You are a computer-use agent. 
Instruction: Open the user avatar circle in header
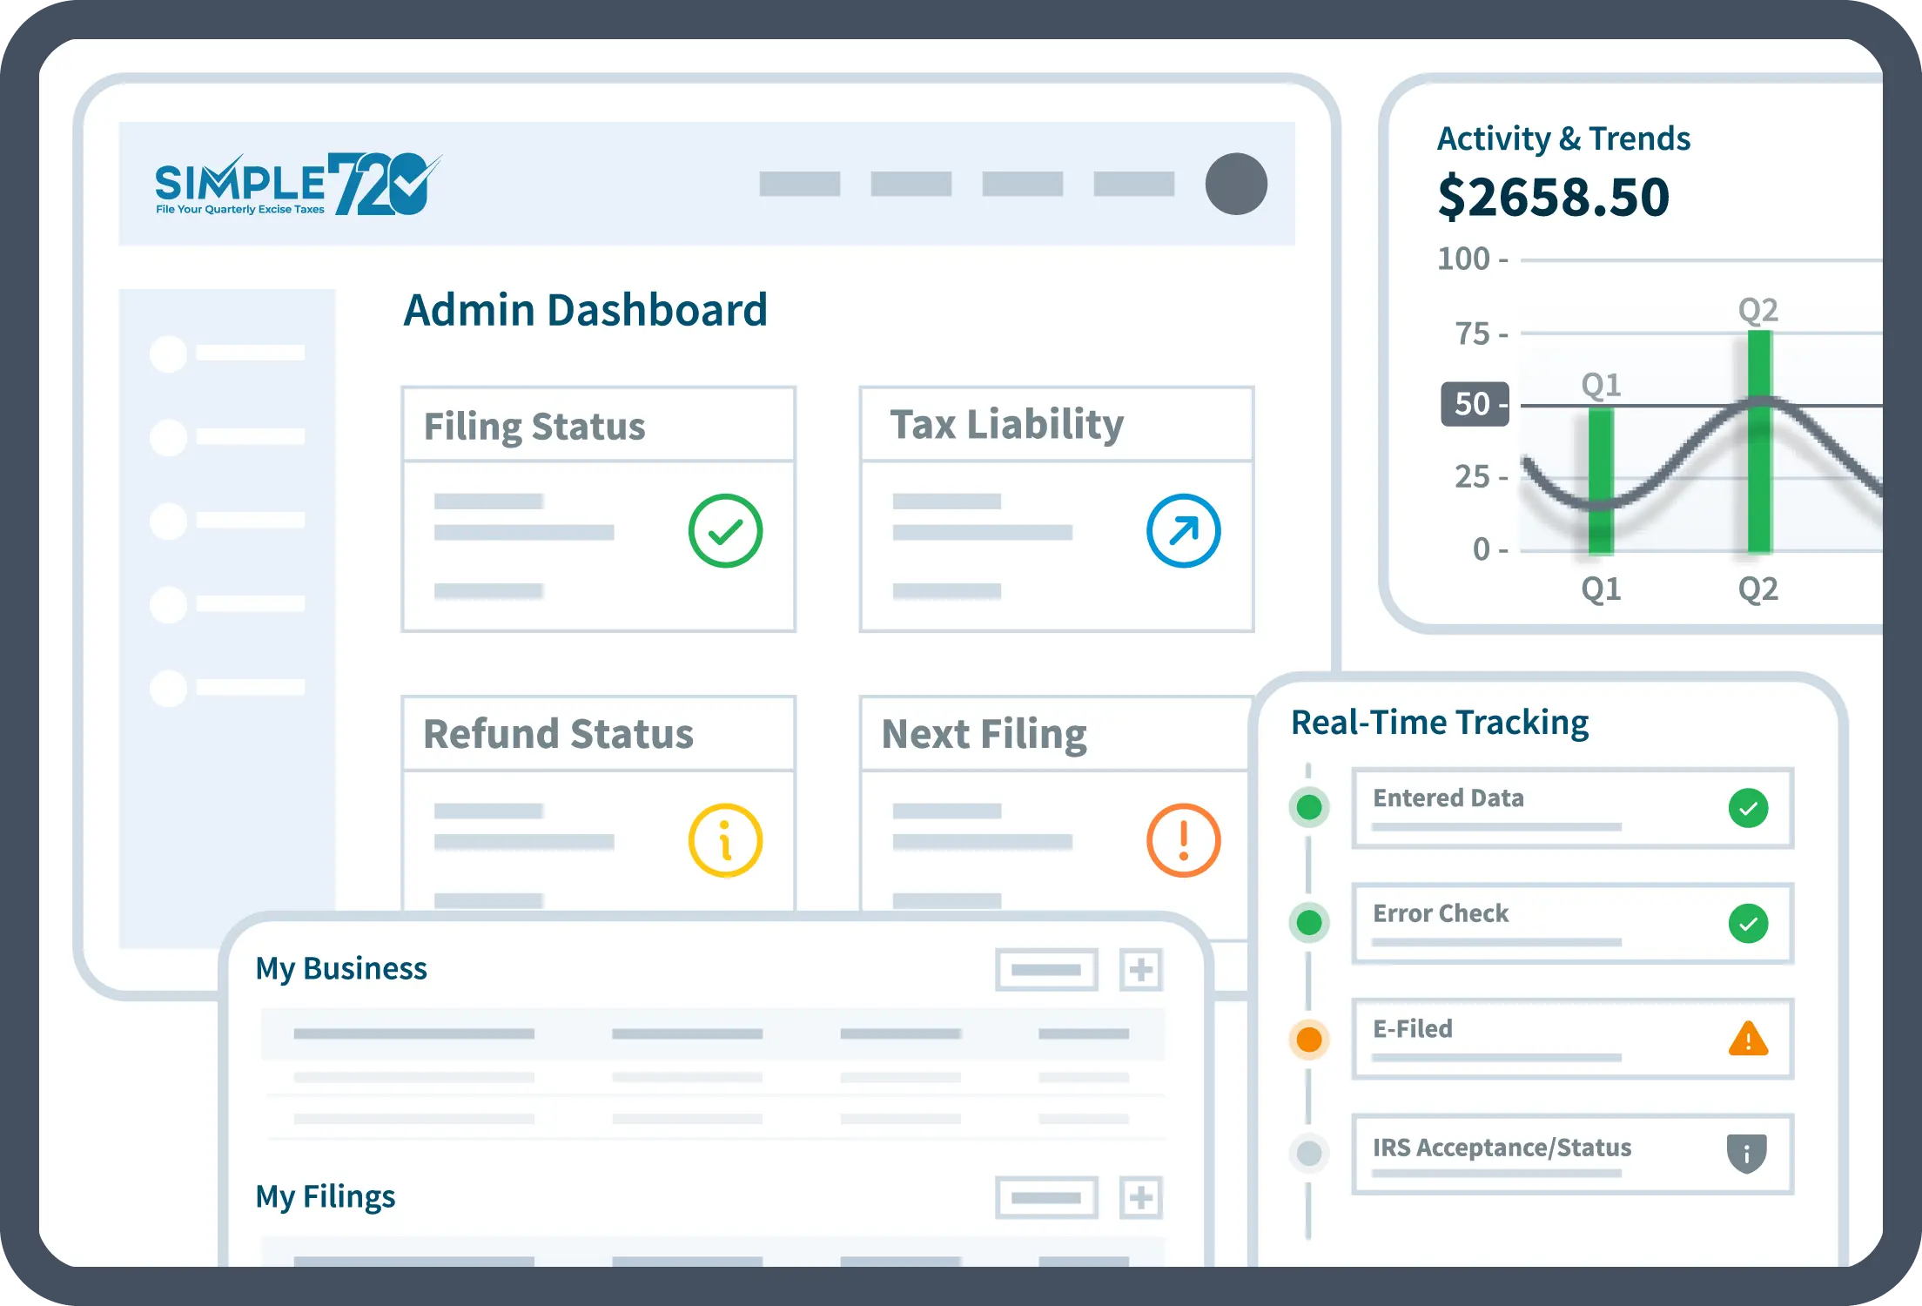point(1235,184)
